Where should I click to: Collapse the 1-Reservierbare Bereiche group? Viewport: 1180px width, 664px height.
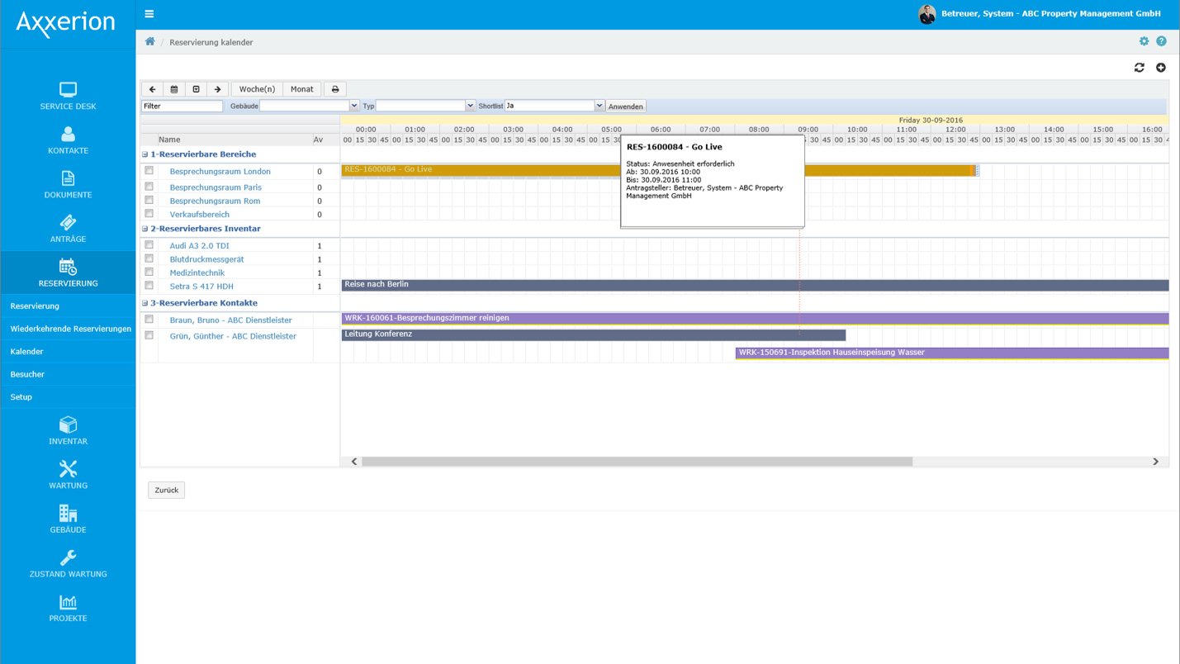pos(145,154)
